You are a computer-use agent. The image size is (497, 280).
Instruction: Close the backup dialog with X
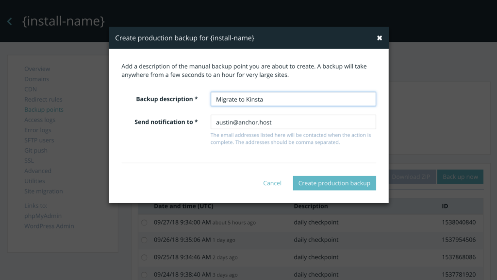380,38
